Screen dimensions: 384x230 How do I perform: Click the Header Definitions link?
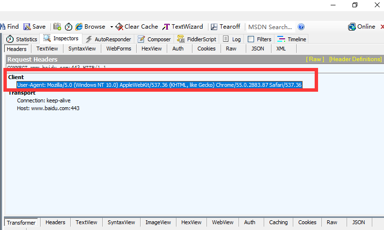click(355, 59)
